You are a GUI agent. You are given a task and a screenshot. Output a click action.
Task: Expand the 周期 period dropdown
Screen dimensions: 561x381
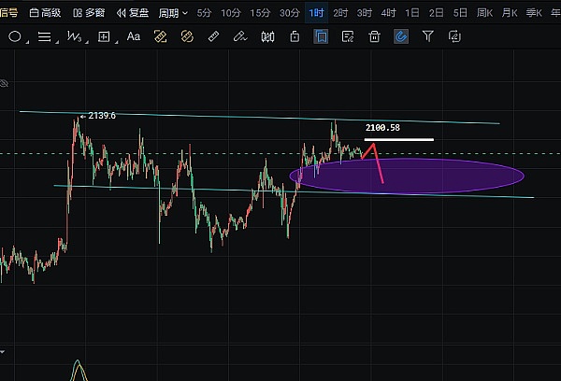pos(173,13)
